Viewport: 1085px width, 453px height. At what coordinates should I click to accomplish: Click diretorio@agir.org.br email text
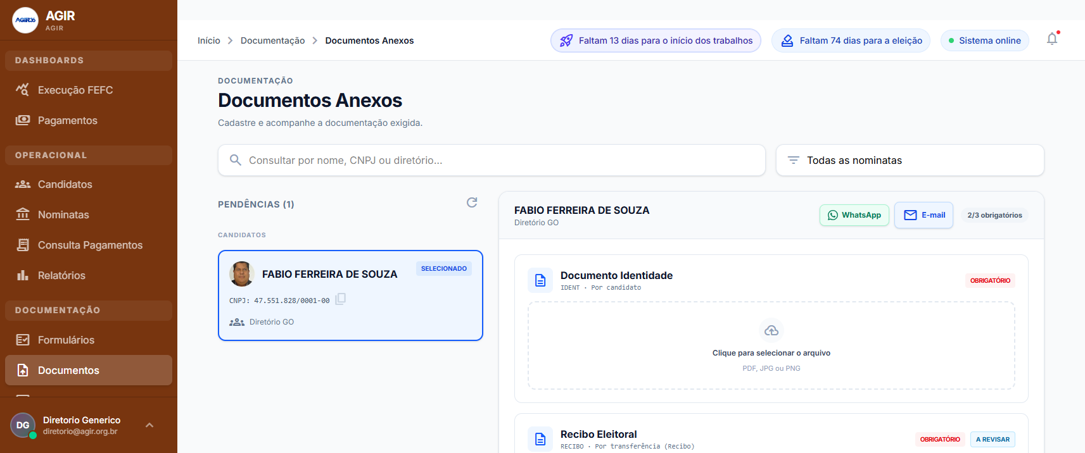(80, 431)
